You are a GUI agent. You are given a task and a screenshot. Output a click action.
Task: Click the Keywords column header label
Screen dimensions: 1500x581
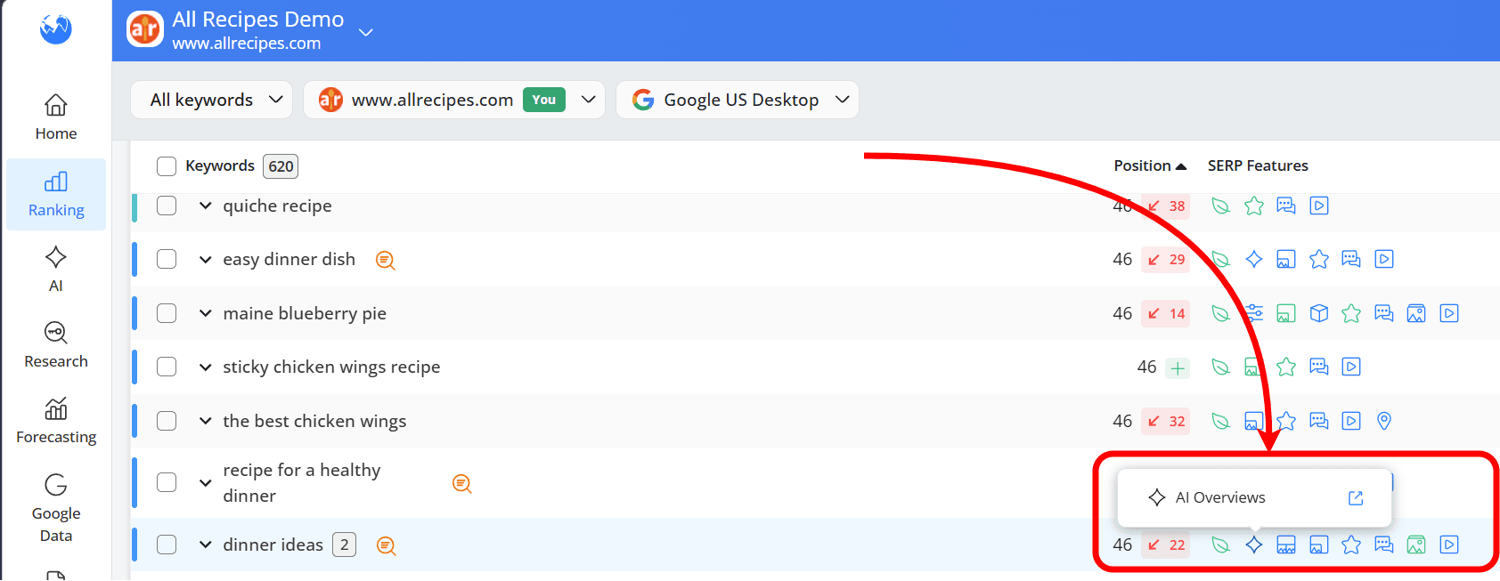220,165
